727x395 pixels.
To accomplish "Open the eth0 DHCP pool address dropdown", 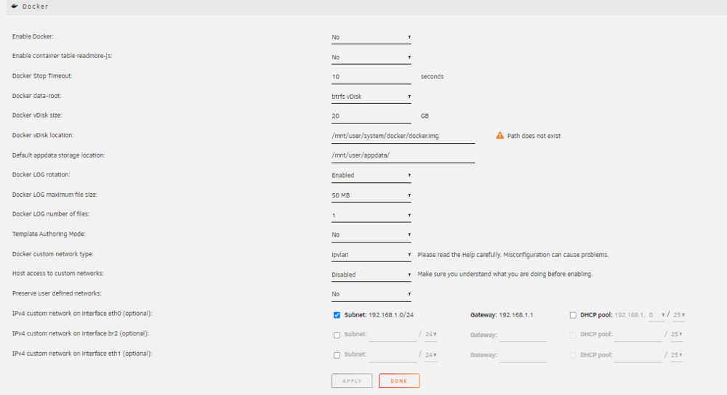I will point(656,315).
